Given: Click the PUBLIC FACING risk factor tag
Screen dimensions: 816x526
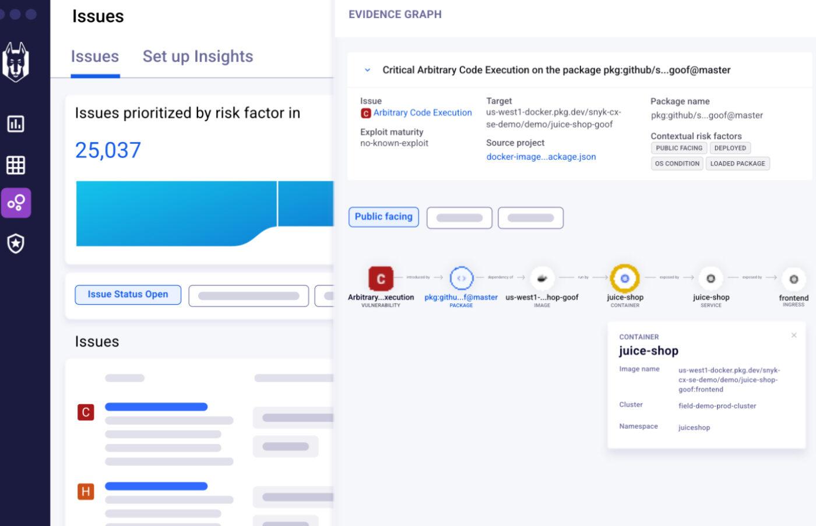Looking at the screenshot, I should click(x=679, y=148).
